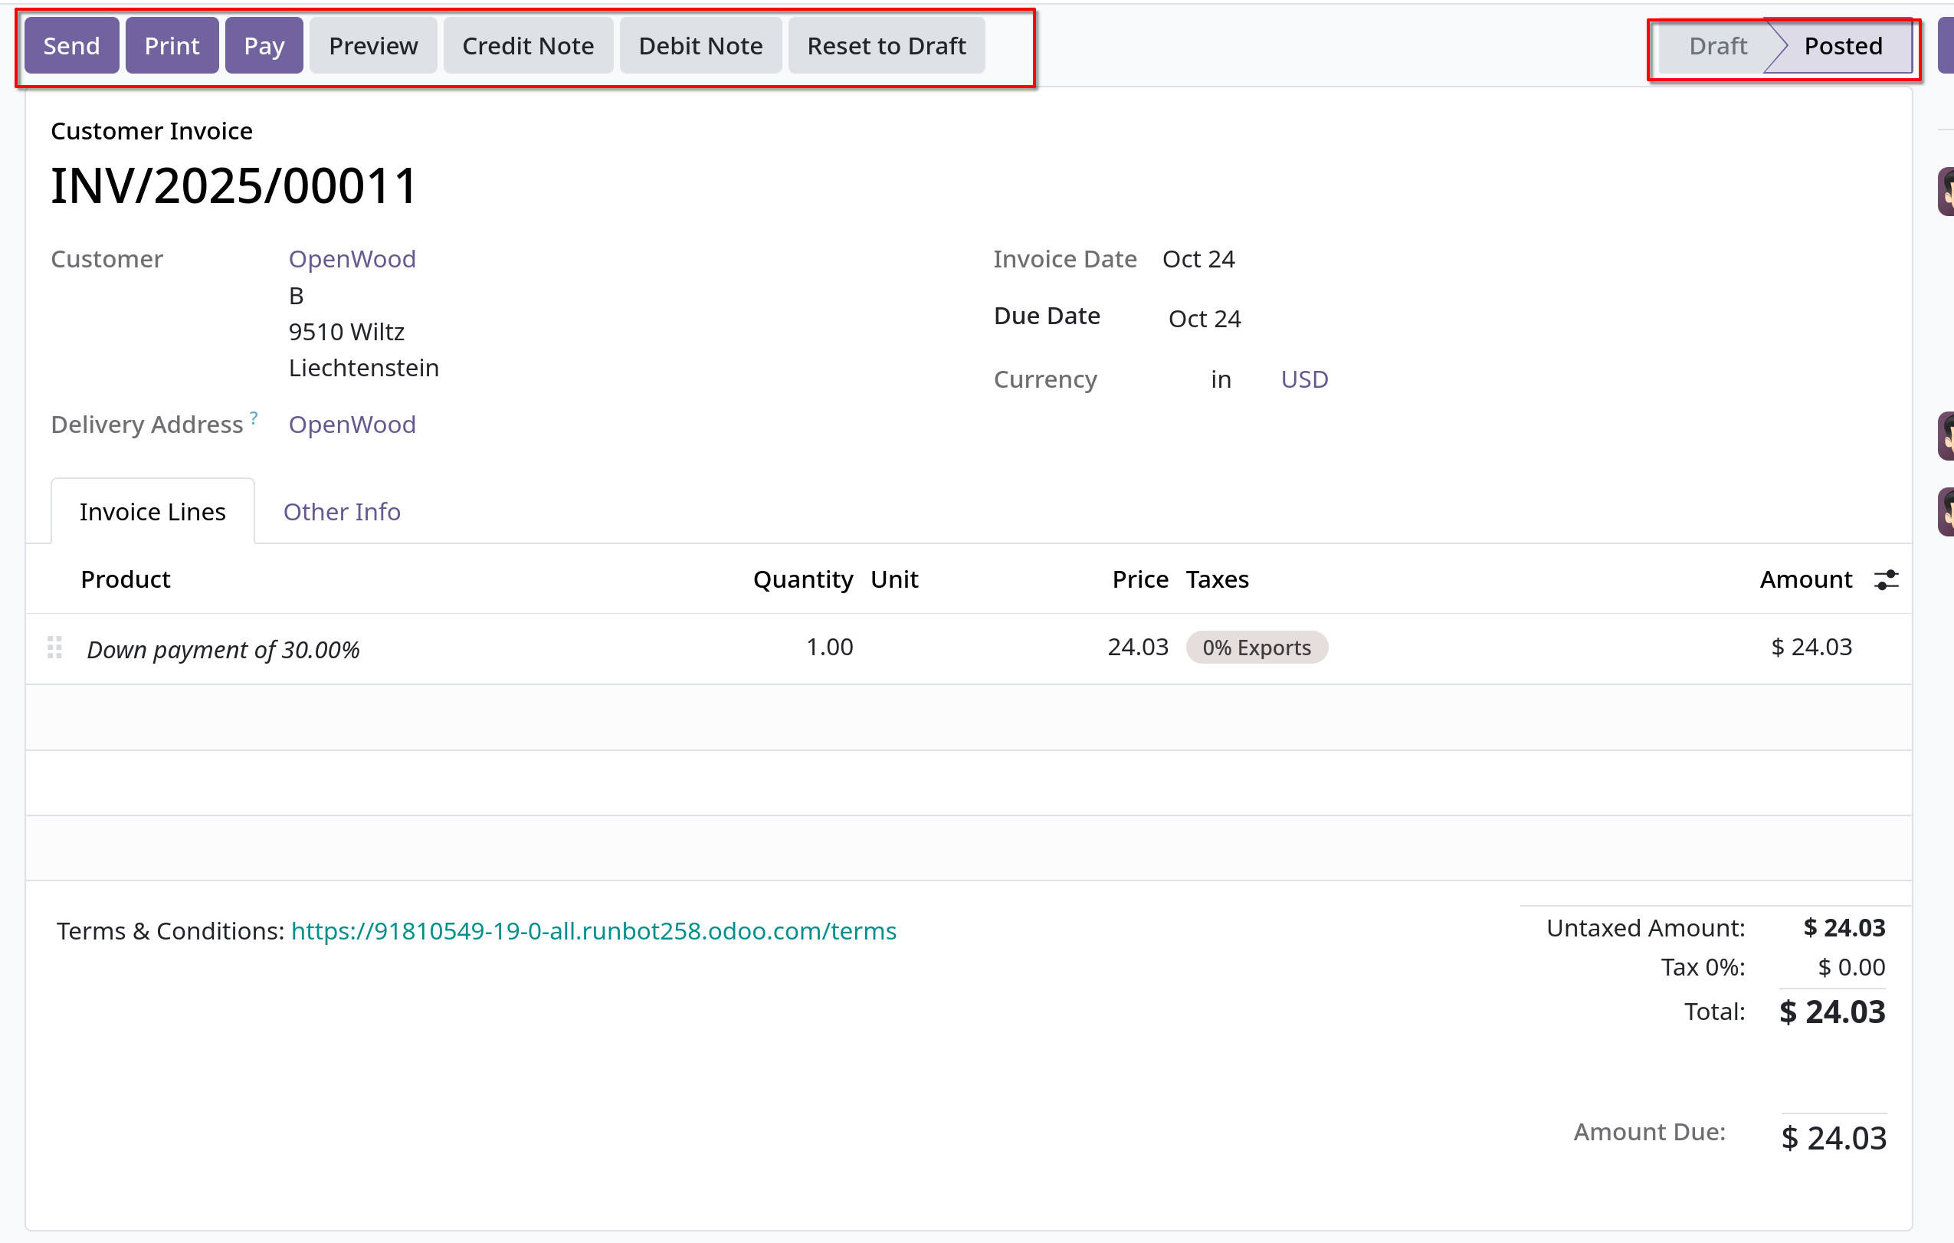
Task: Click the Price column header
Action: [1140, 579]
